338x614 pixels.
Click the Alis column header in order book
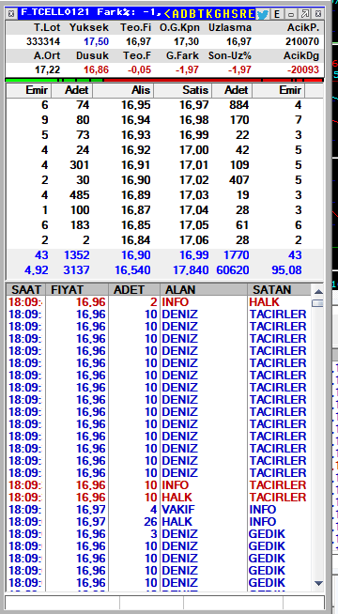(123, 90)
